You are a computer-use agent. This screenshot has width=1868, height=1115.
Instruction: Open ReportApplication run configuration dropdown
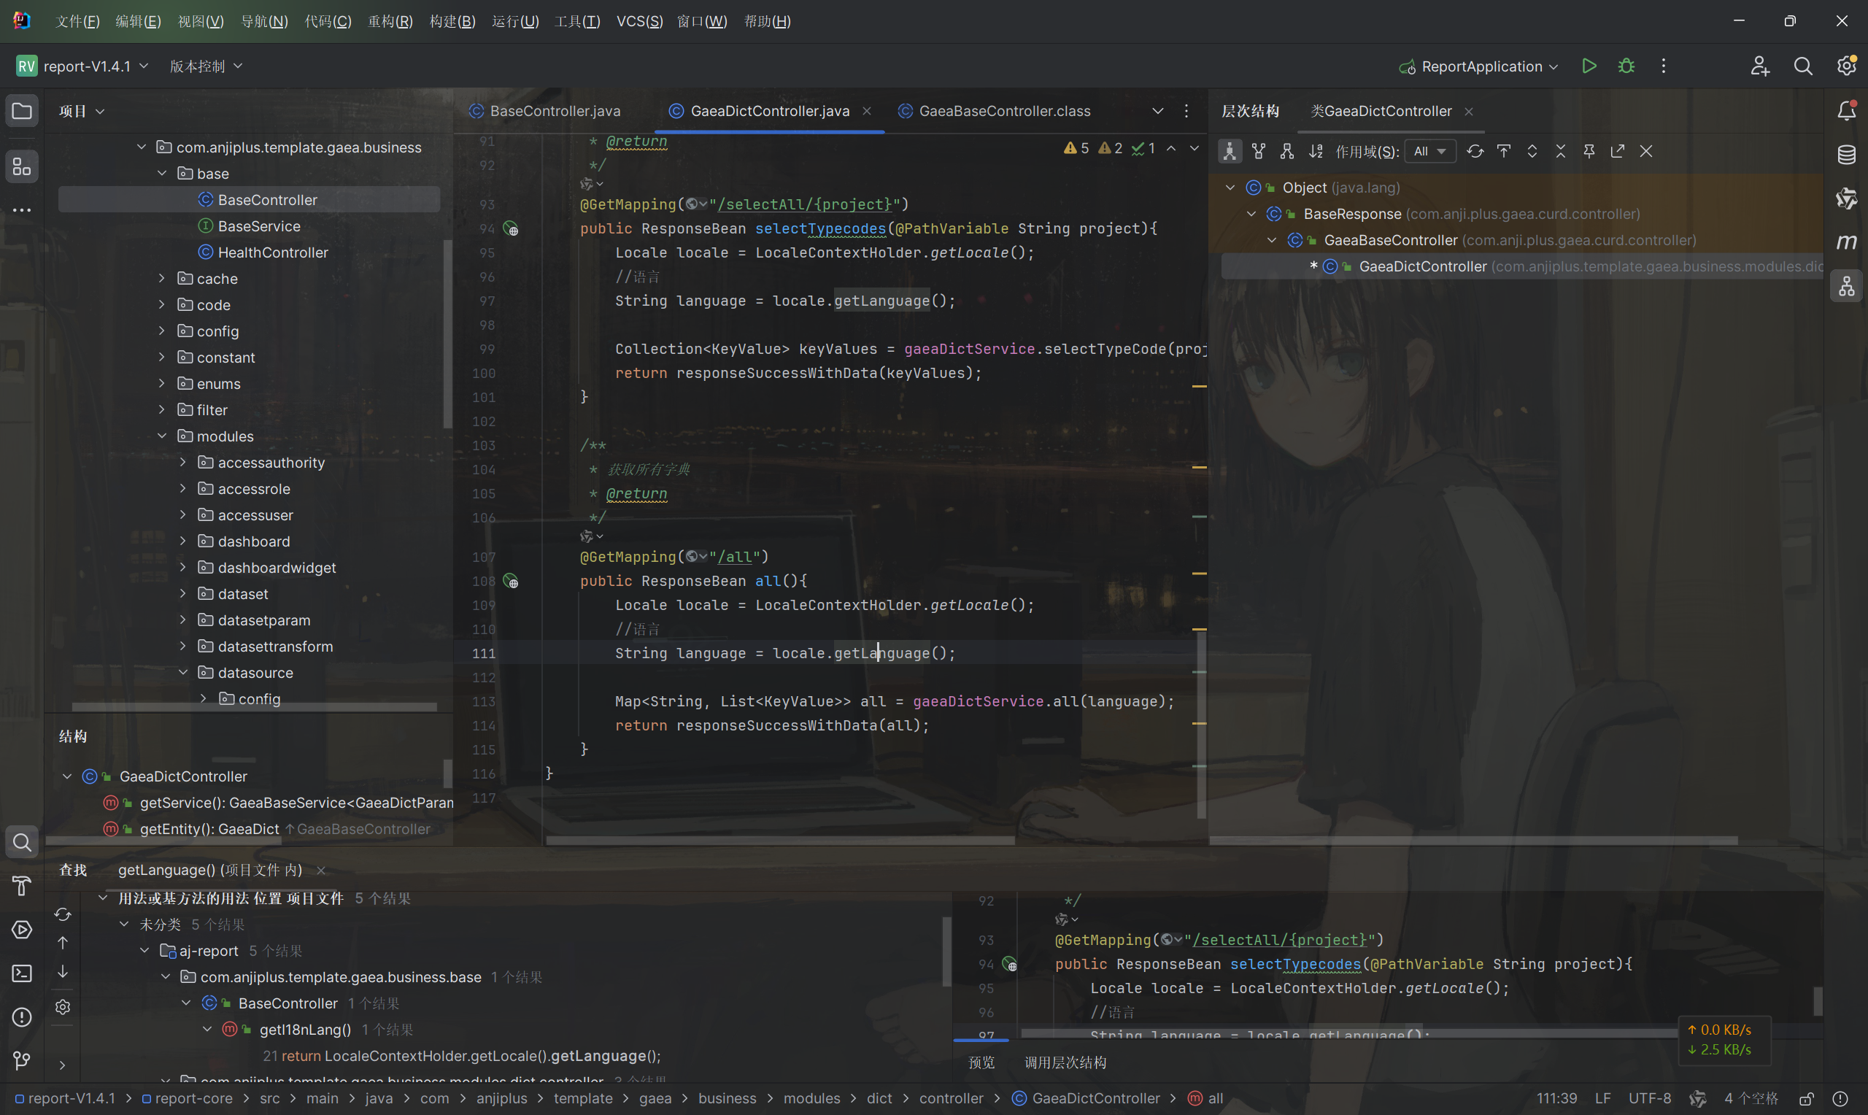click(1478, 66)
